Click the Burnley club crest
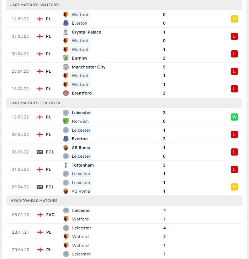Viewport: 249px width, 259px height. click(66, 58)
